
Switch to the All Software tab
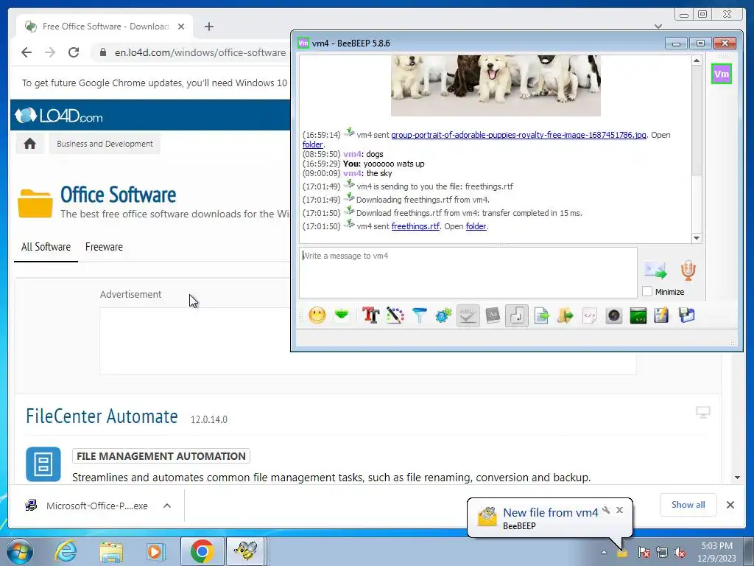(x=46, y=247)
